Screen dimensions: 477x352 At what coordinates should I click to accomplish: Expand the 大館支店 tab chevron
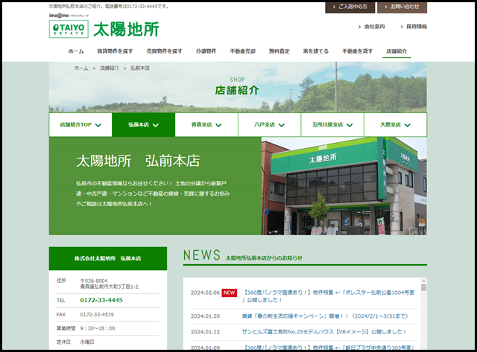[408, 125]
